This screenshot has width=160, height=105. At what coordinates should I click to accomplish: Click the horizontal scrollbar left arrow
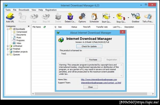coord(33,94)
